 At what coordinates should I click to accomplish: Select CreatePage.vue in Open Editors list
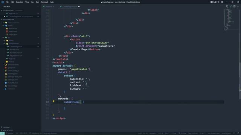pos(21,16)
